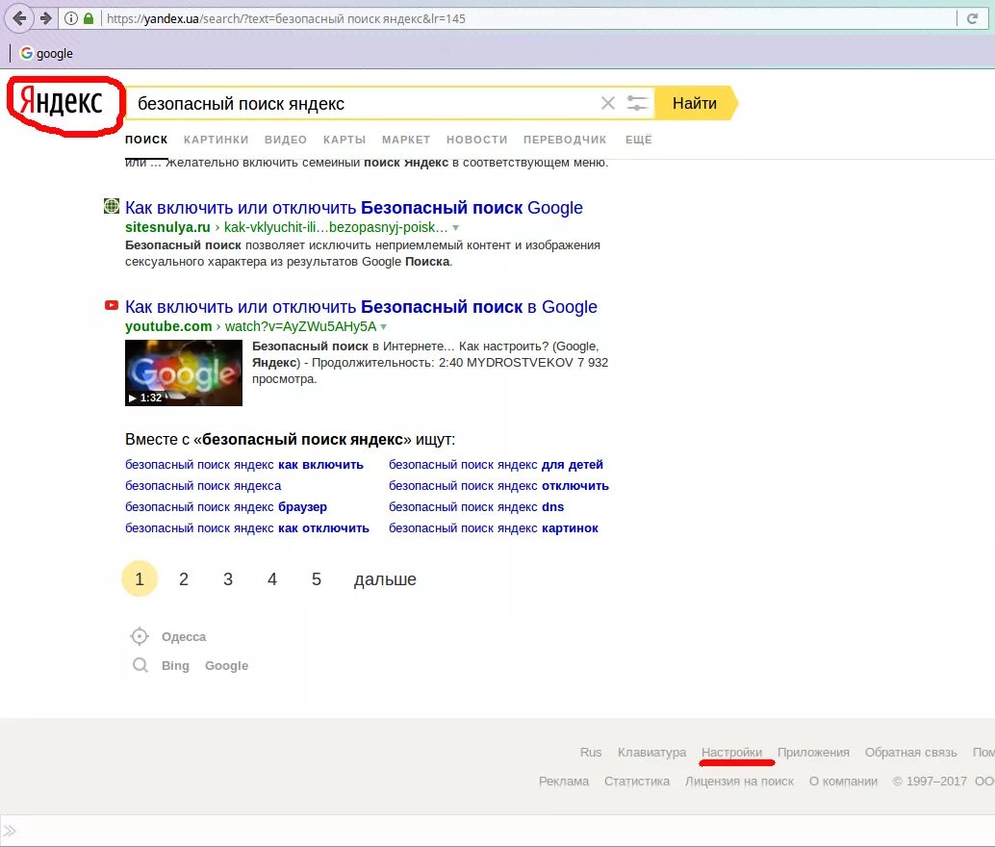Go to results page 2

184,578
